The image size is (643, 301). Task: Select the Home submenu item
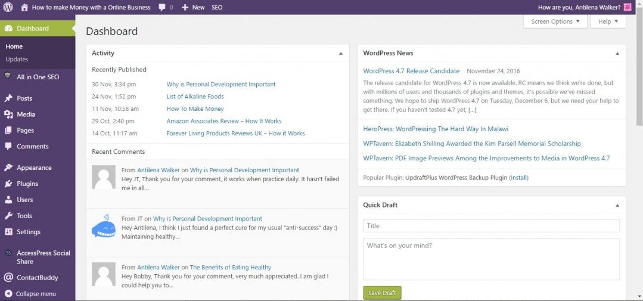(x=14, y=46)
